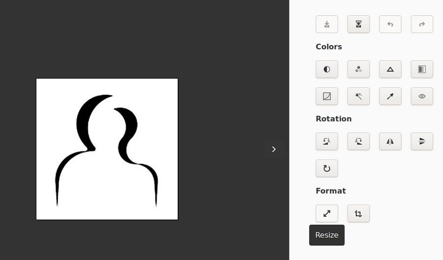Open the three-dots color adjustment

pyautogui.click(x=358, y=69)
